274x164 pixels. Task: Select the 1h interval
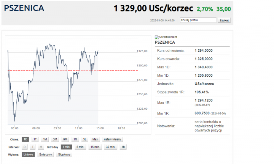click(123, 147)
